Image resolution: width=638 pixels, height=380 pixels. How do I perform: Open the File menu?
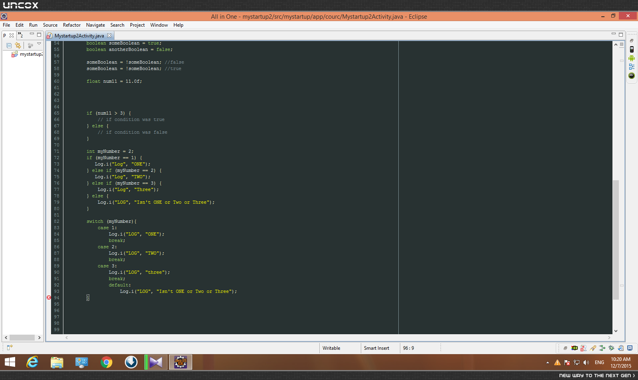click(6, 25)
